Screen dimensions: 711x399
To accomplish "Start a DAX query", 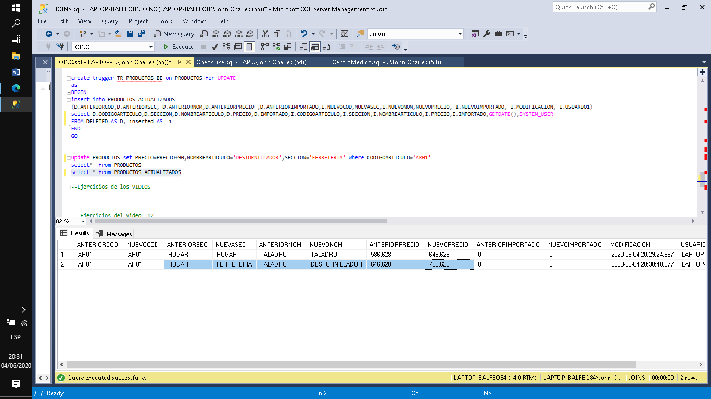I will click(x=250, y=34).
